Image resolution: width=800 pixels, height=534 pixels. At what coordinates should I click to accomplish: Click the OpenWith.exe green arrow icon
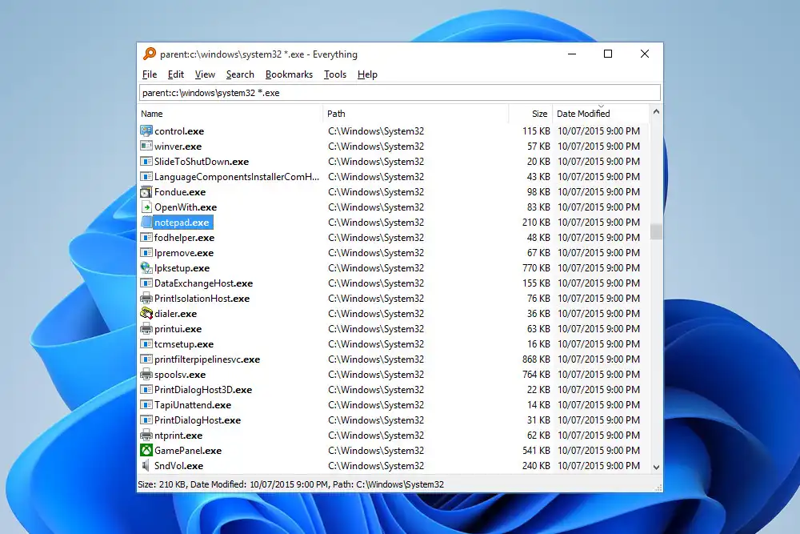pyautogui.click(x=146, y=207)
